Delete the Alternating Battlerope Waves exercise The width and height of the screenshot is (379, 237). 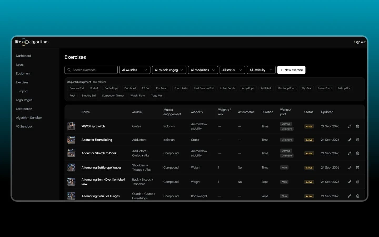click(x=358, y=167)
